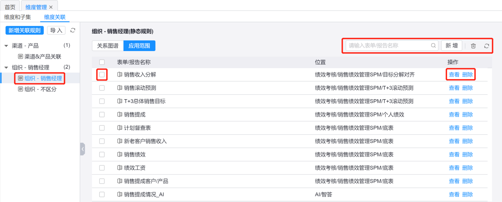The height and width of the screenshot is (202, 502).
Task: Toggle the select-all header checkbox
Action: coord(102,62)
